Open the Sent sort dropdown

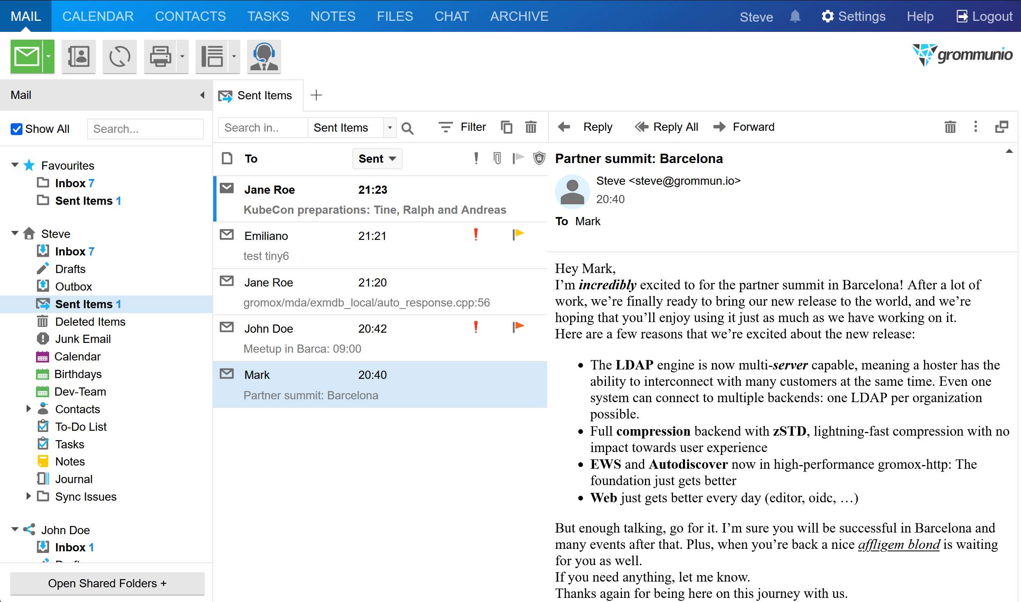point(377,159)
